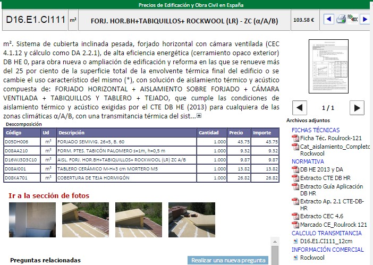Screen dimensions: 373x265
Task: Select COBERTURA DE TEJA HORMIGÓN description
Action: [94, 178]
